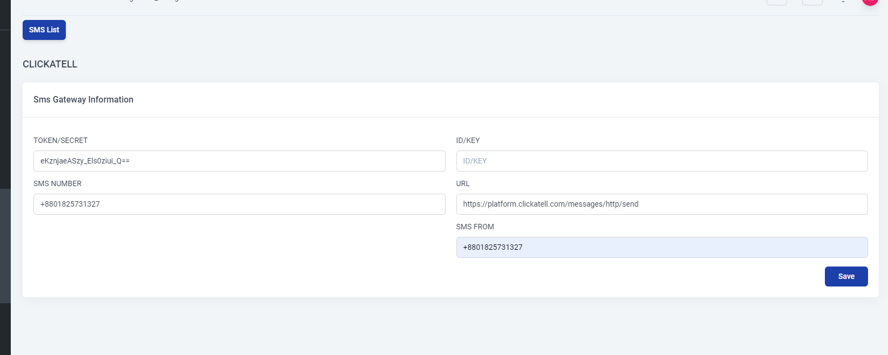Select the 'URL' field label

[463, 183]
